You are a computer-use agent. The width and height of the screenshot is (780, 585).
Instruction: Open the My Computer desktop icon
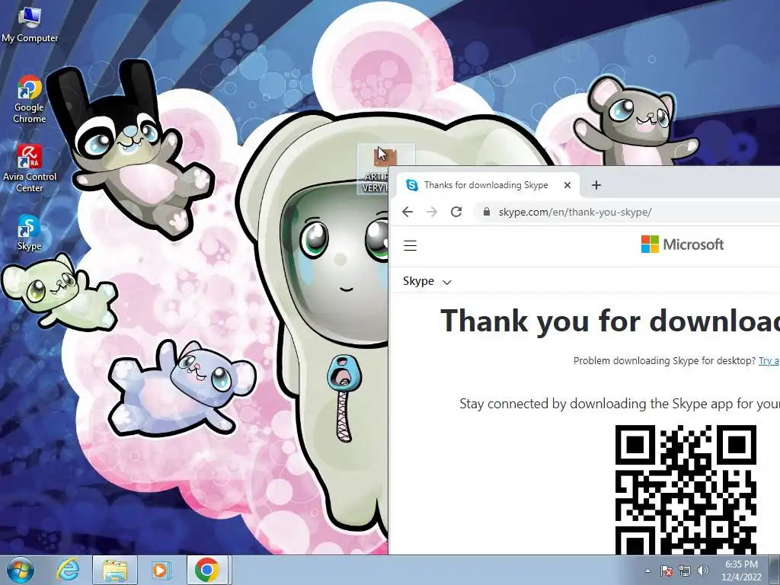[x=30, y=25]
